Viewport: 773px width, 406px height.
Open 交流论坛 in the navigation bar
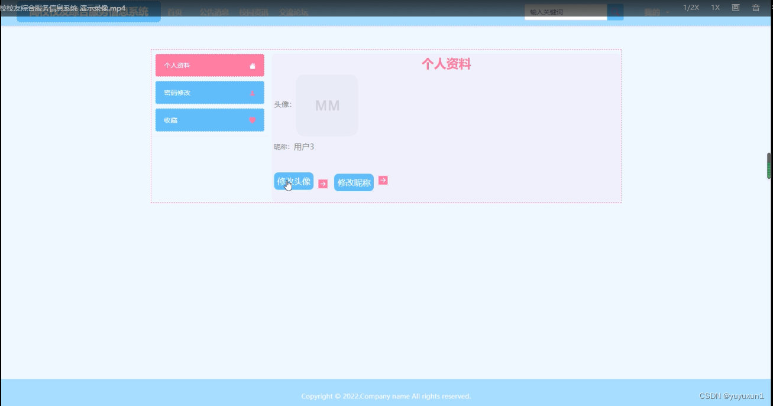pos(293,12)
